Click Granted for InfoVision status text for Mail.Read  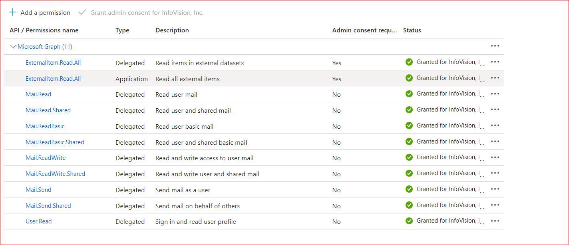click(450, 94)
